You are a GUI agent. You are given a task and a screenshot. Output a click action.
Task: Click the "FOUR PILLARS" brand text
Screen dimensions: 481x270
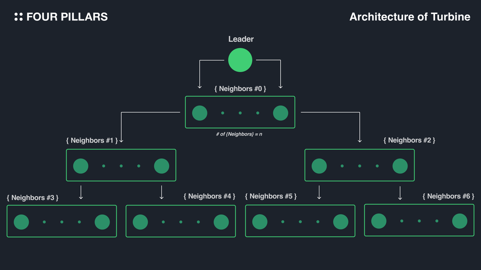[67, 17]
